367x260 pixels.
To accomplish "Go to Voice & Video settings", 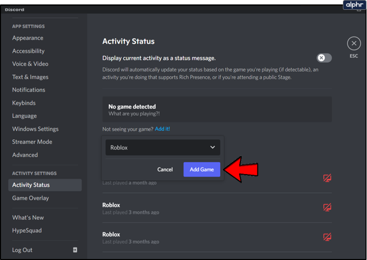I will pos(31,64).
